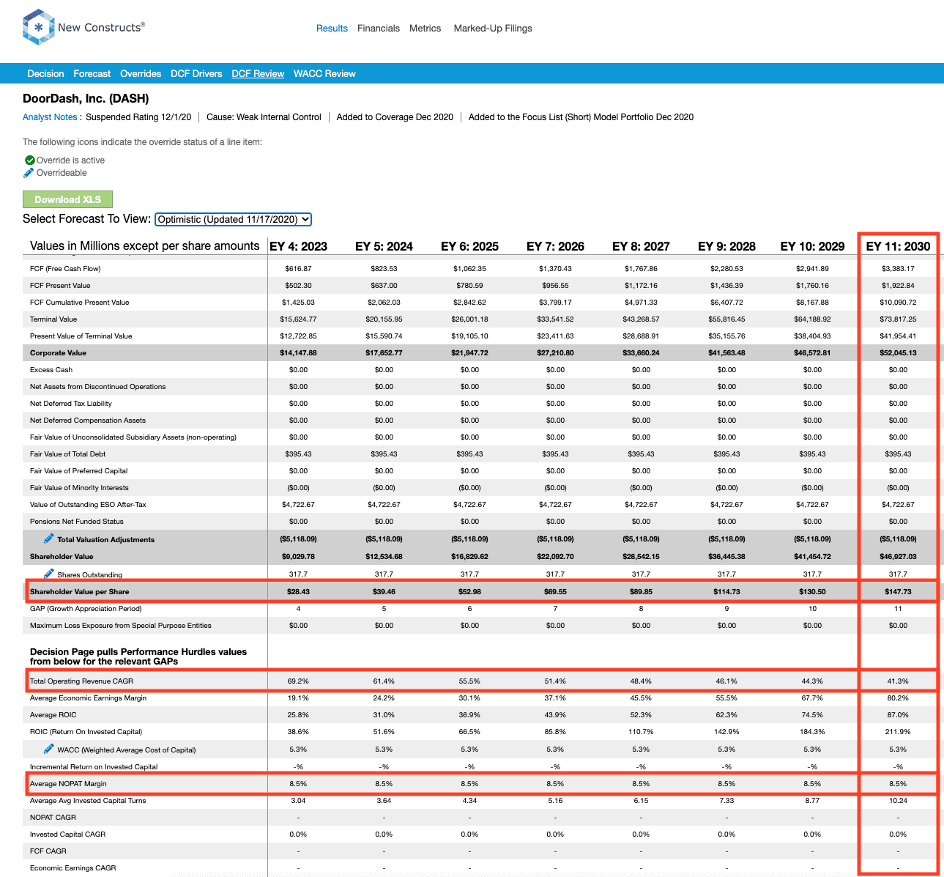This screenshot has height=877, width=944.
Task: Click the Shareholder Value per Share row label
Action: (79, 592)
